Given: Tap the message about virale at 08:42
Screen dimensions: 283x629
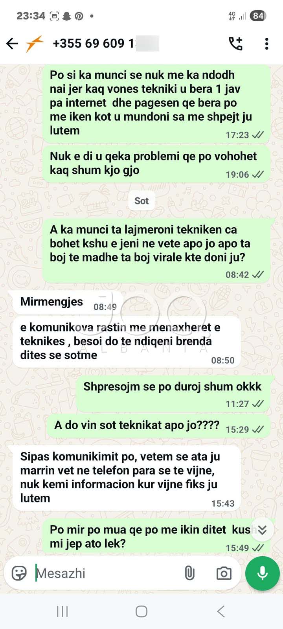Looking at the screenshot, I should click(156, 250).
